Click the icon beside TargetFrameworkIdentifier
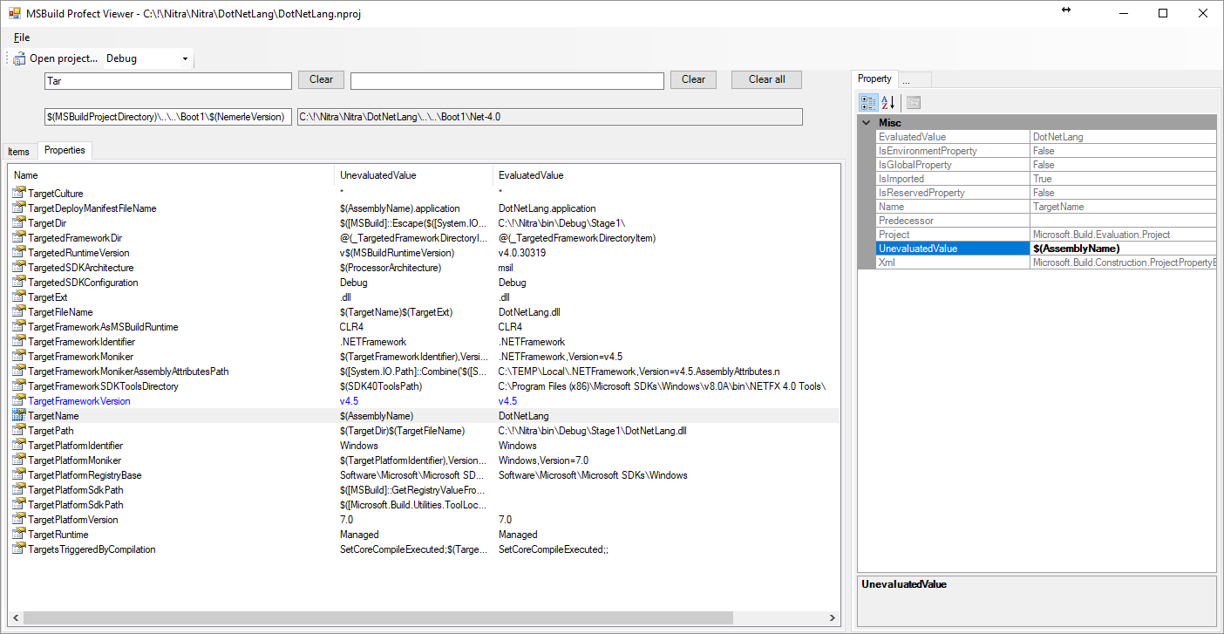This screenshot has height=634, width=1224. pyautogui.click(x=19, y=342)
